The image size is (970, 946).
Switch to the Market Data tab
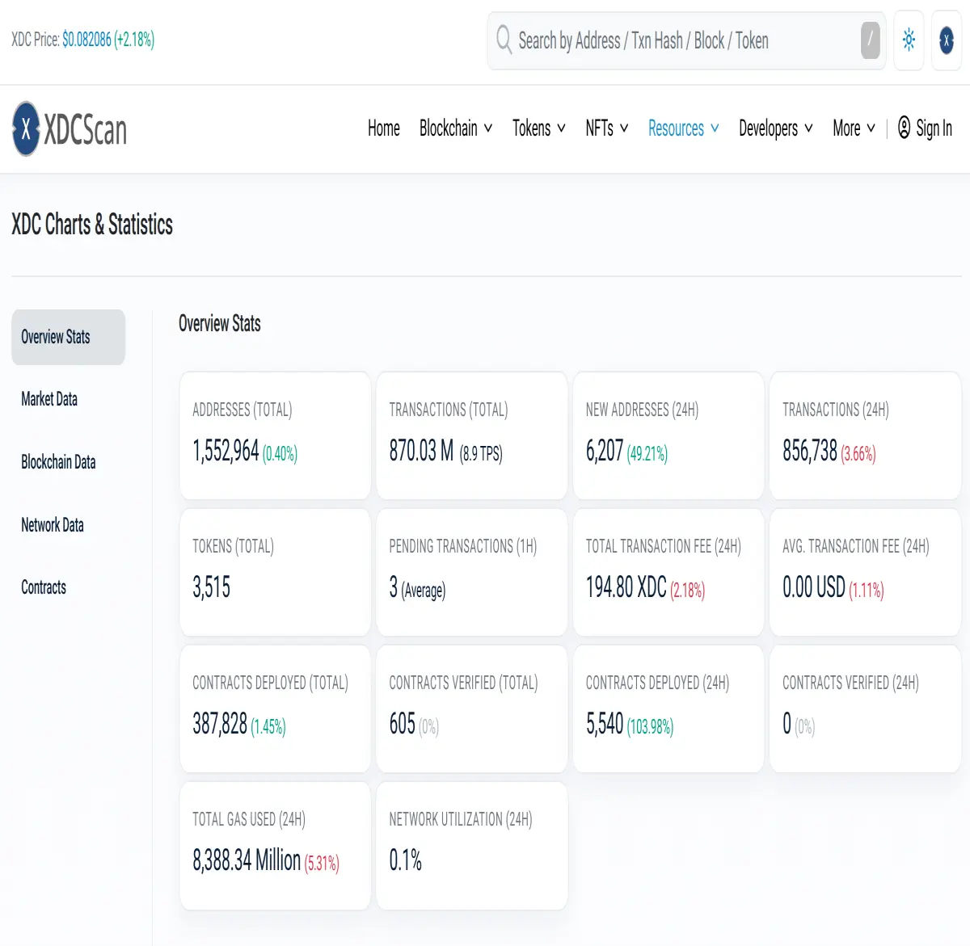49,399
